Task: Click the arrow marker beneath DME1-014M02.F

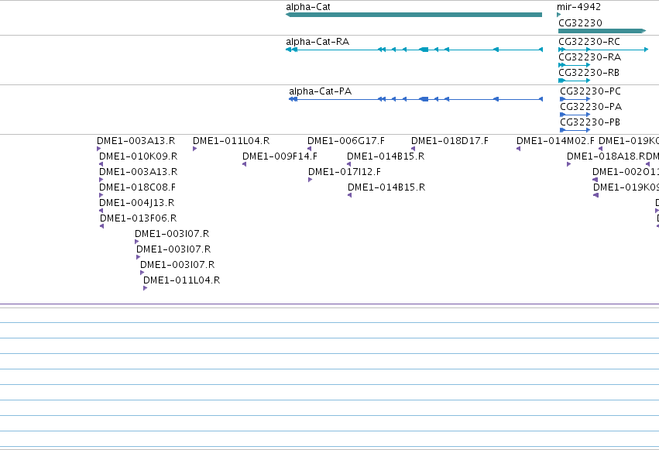Action: pos(518,149)
